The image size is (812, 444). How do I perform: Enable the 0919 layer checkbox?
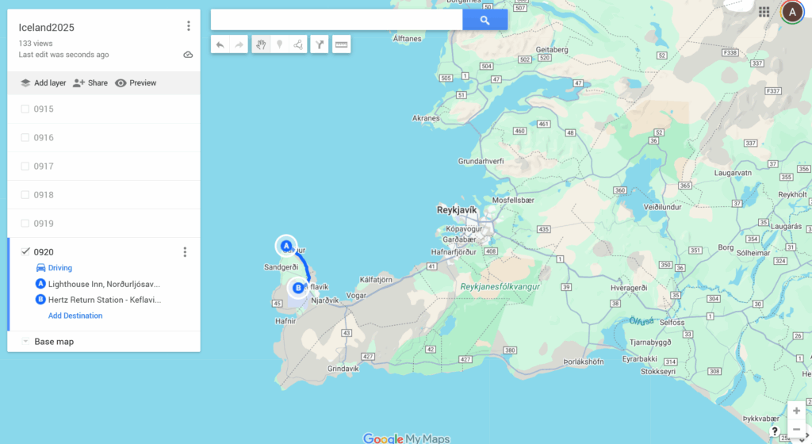(25, 223)
